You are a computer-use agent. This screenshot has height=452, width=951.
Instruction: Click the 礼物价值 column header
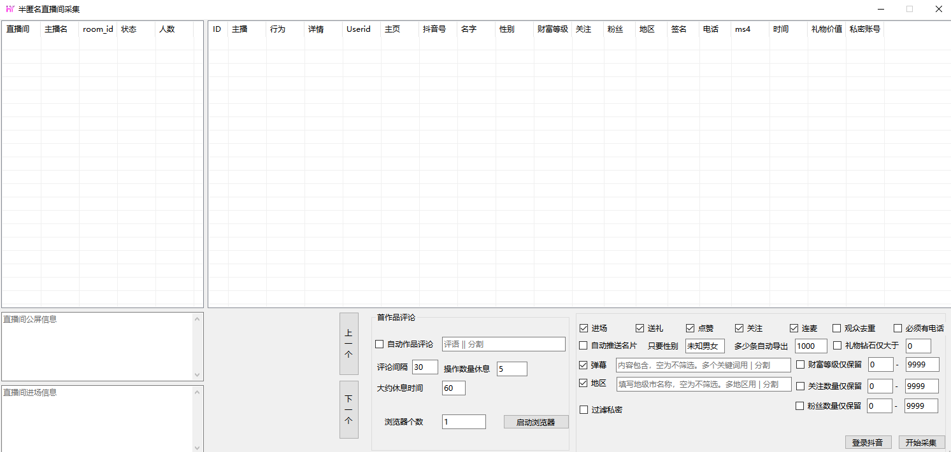(827, 29)
